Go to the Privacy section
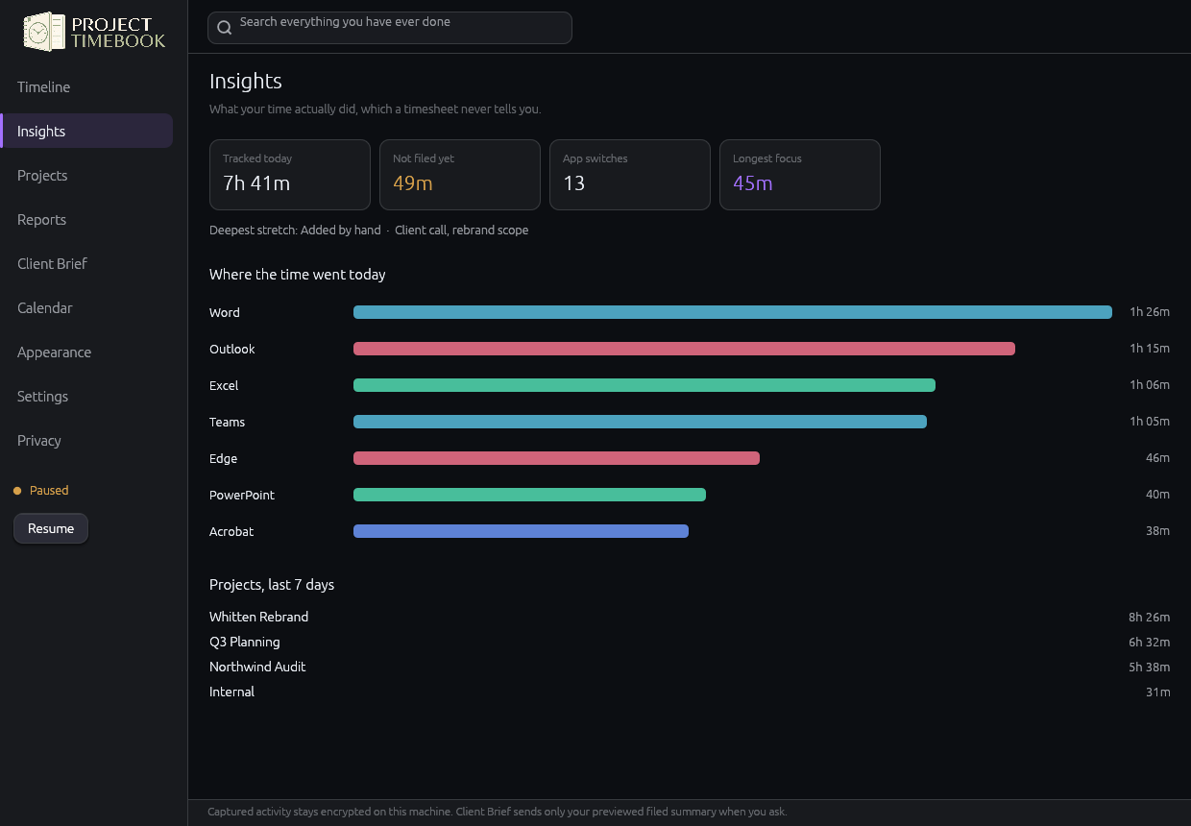The height and width of the screenshot is (826, 1191). pyautogui.click(x=86, y=441)
